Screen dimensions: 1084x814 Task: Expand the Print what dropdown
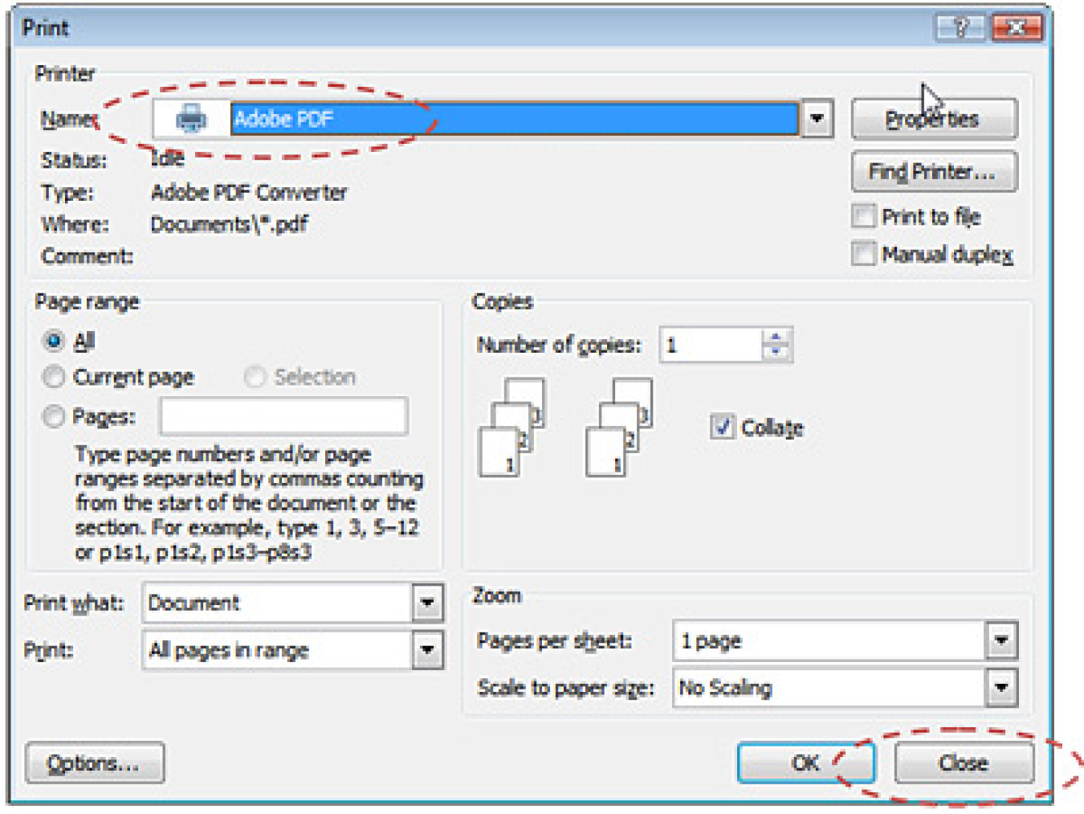pyautogui.click(x=427, y=603)
